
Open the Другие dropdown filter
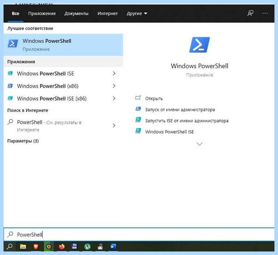coord(137,13)
